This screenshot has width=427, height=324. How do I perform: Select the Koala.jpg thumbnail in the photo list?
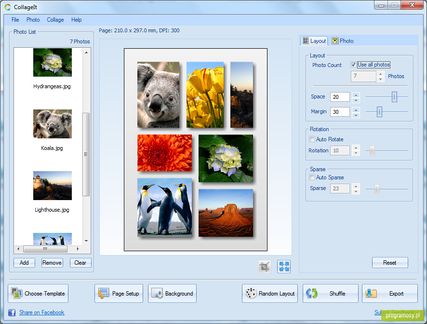point(52,124)
